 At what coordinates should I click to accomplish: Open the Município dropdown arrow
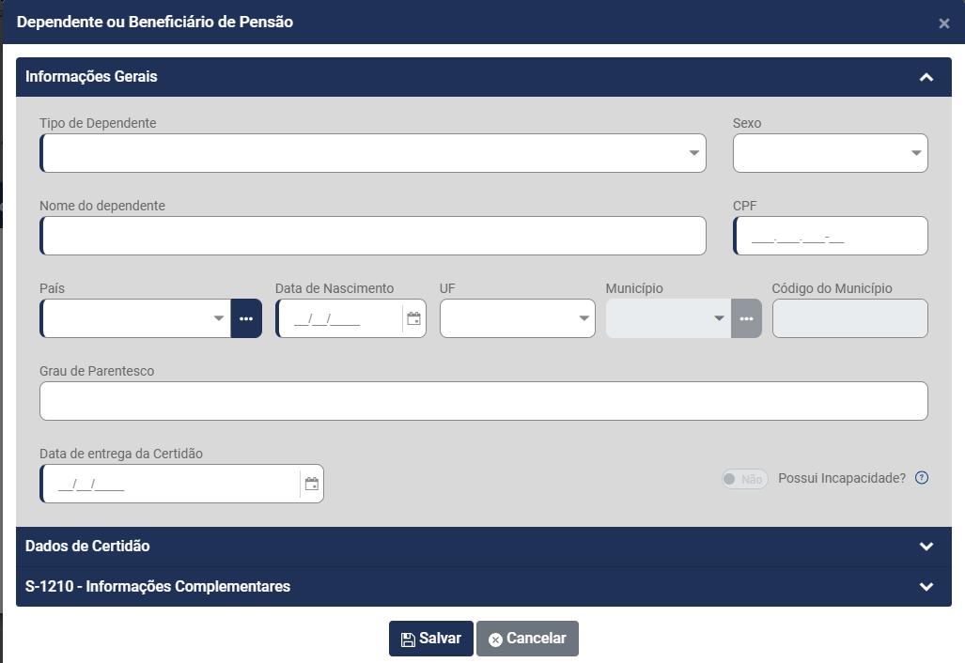(719, 318)
